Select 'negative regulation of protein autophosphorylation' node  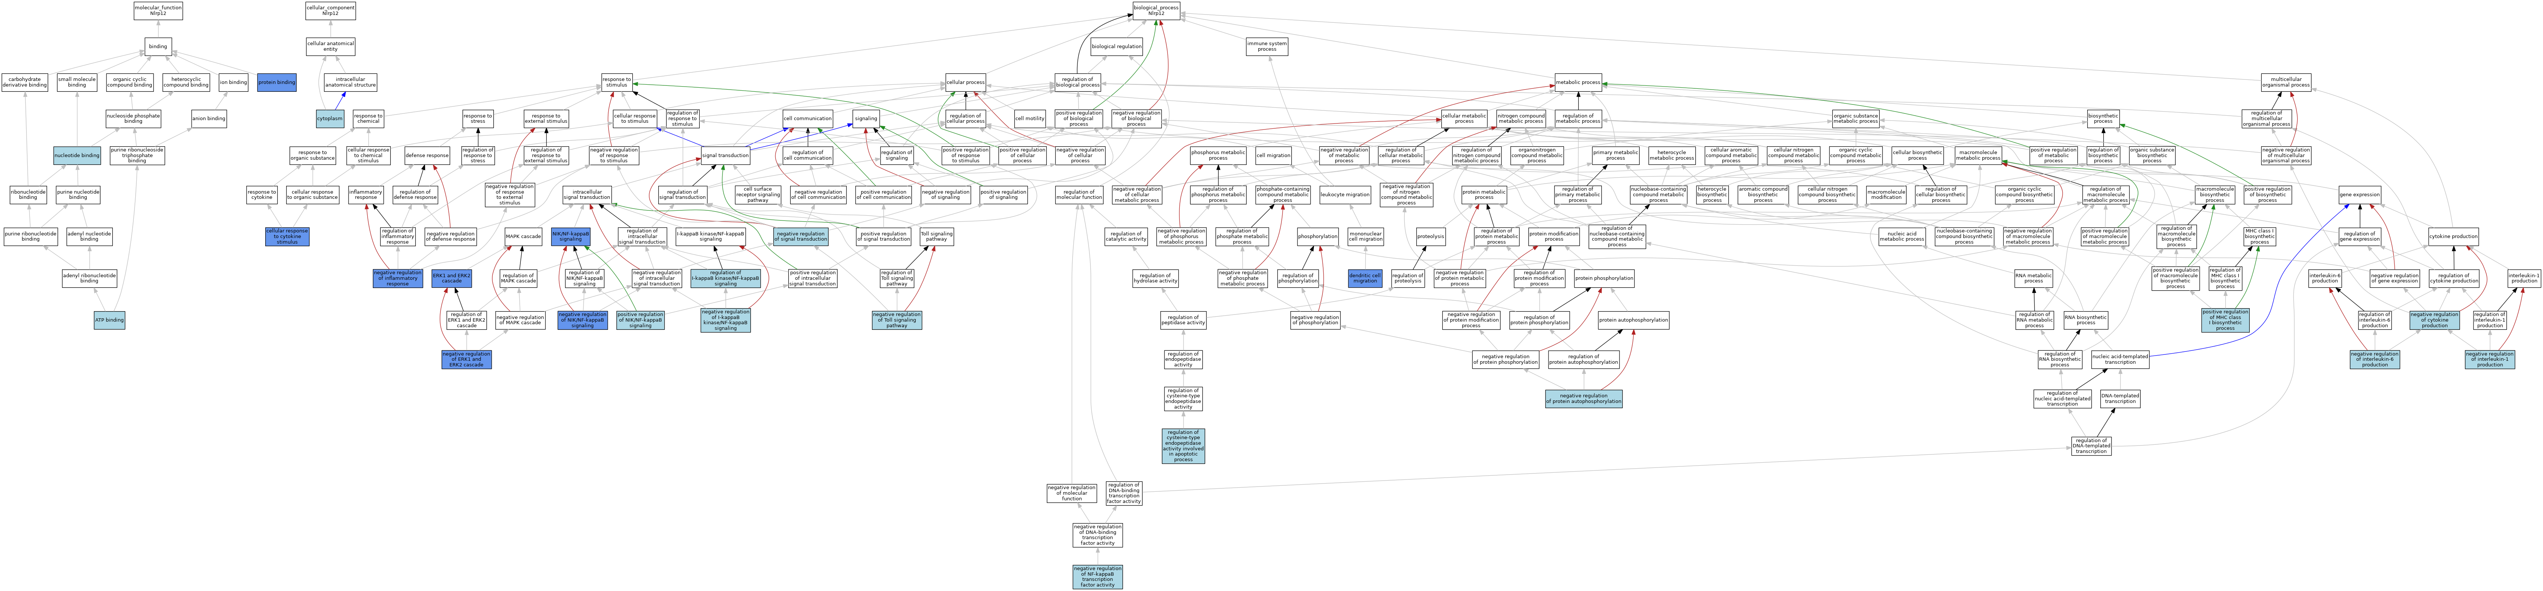[1584, 398]
